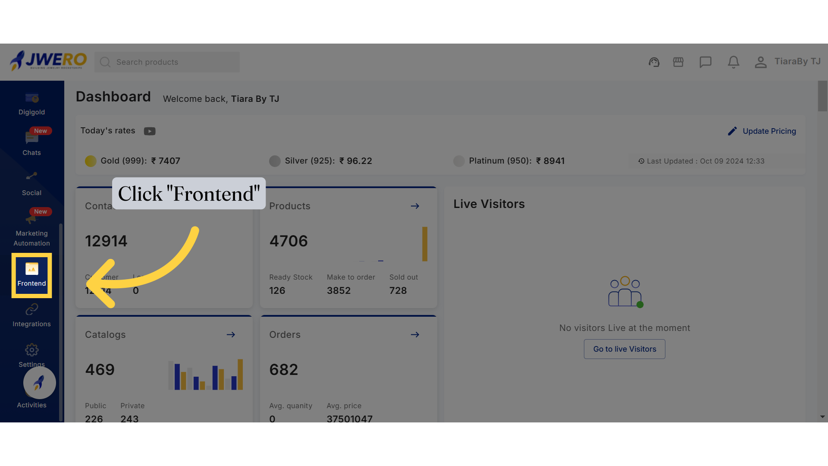Click Make to order value 3852

click(x=339, y=291)
